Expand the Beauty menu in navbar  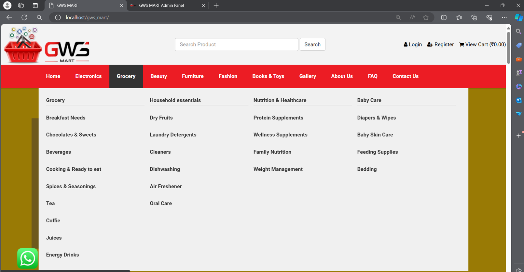click(159, 76)
